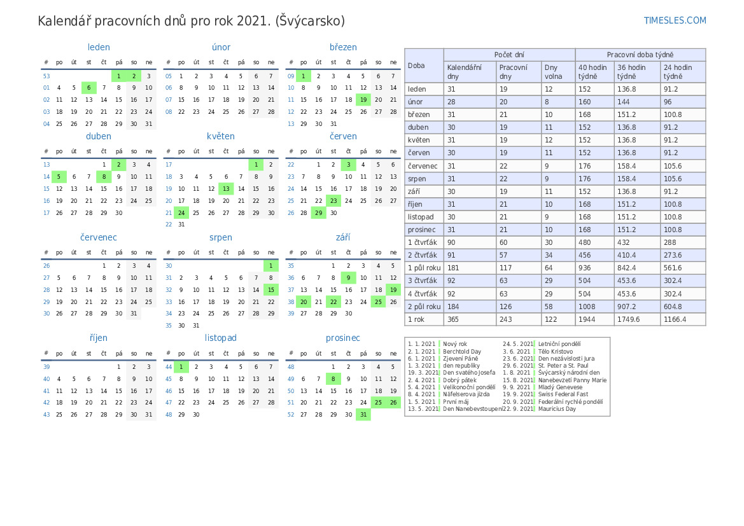Viewport: 744px width, 526px height.
Task: Click the "Doba" column header
Action: tap(417, 66)
